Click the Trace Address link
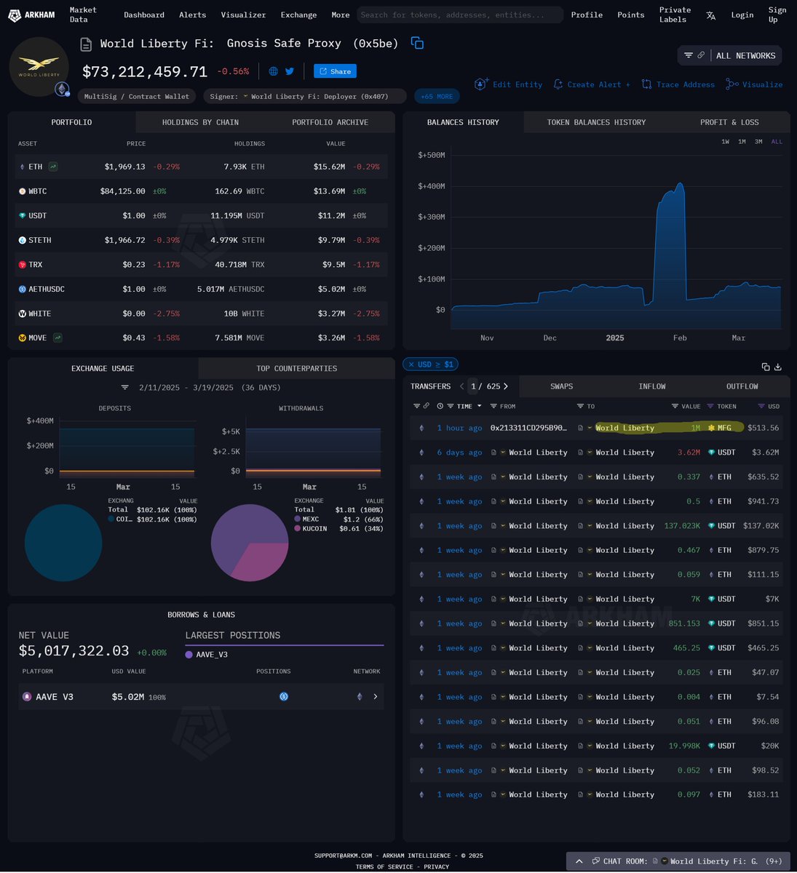Image resolution: width=797 pixels, height=873 pixels. tap(678, 84)
